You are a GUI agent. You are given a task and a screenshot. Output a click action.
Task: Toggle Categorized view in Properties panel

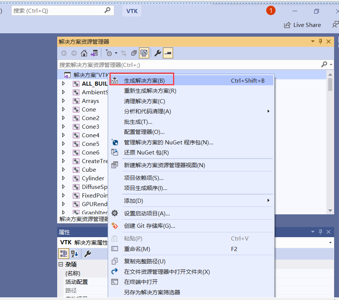[64, 254]
